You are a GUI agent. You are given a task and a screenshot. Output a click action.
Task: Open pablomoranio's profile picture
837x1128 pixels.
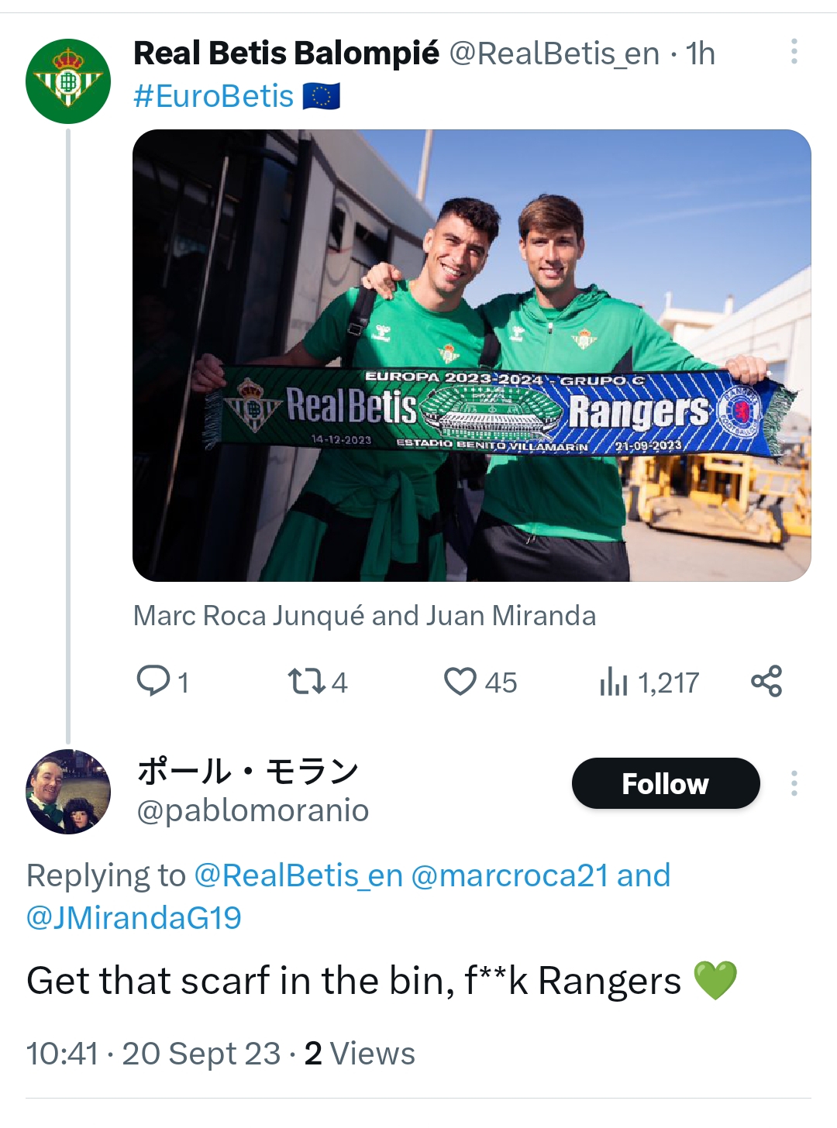click(x=68, y=791)
